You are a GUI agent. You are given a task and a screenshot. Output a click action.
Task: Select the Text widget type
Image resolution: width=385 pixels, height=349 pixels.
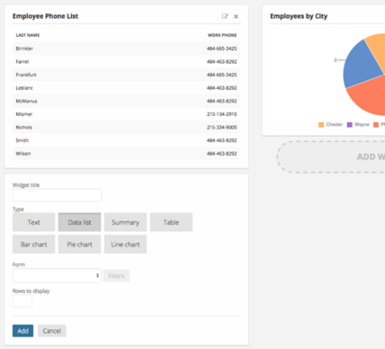[33, 222]
